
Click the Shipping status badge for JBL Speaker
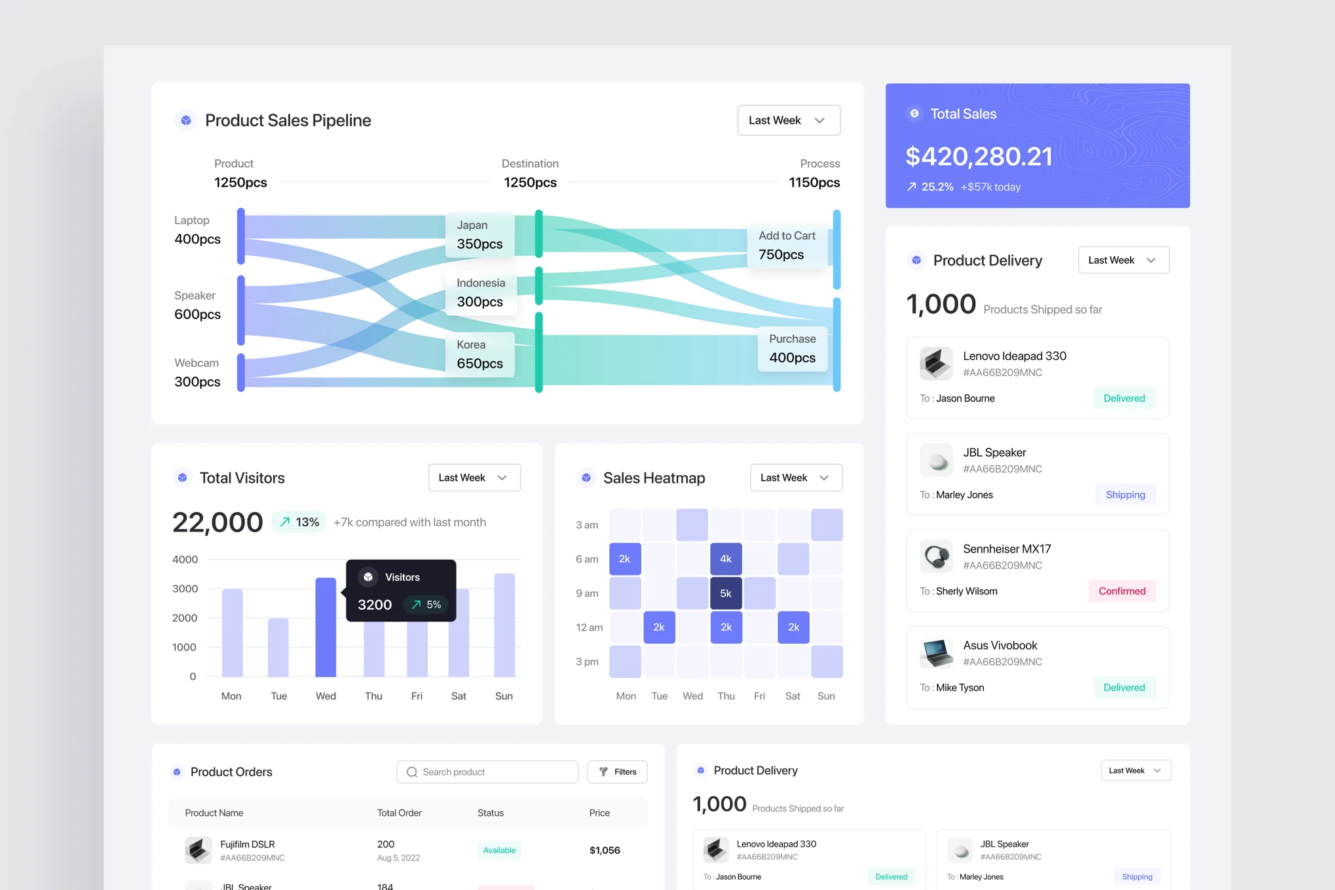1125,495
